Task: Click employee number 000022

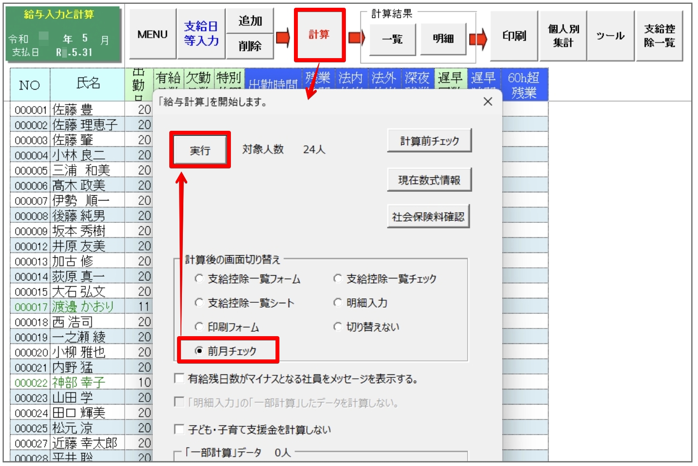Action: tap(31, 383)
